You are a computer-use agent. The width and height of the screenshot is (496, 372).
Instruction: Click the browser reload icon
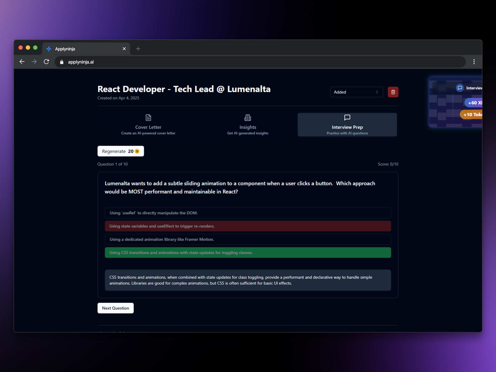pyautogui.click(x=47, y=62)
